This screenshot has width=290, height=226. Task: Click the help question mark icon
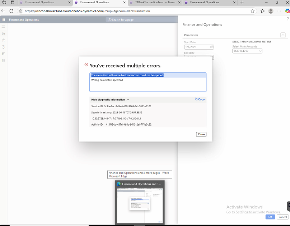click(288, 19)
